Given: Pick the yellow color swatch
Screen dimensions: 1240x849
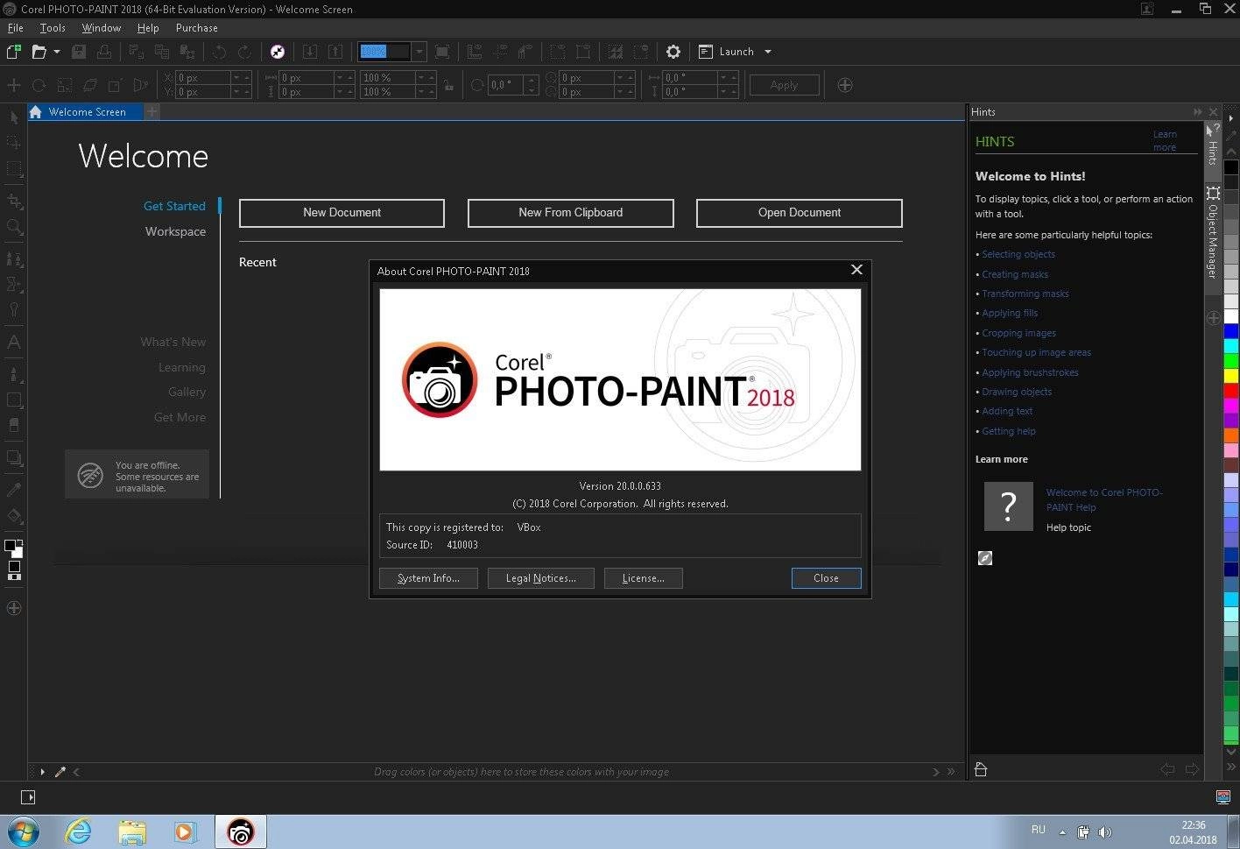Looking at the screenshot, I should [1231, 376].
